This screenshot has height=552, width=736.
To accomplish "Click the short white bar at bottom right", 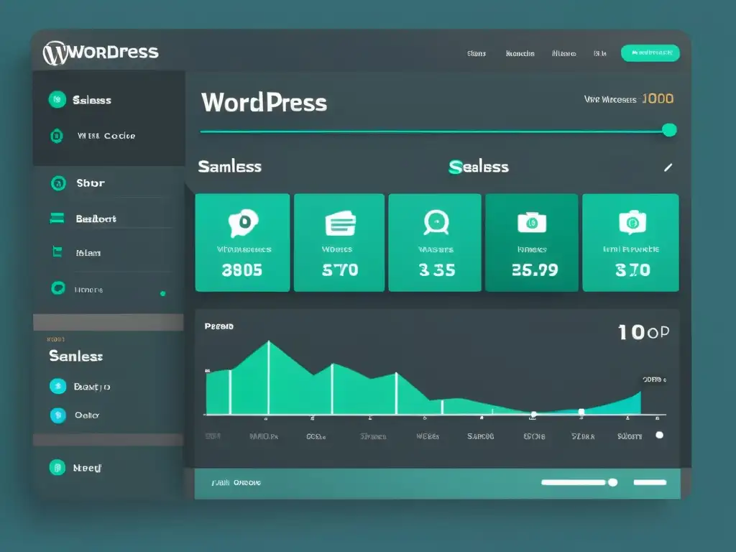I will click(650, 482).
